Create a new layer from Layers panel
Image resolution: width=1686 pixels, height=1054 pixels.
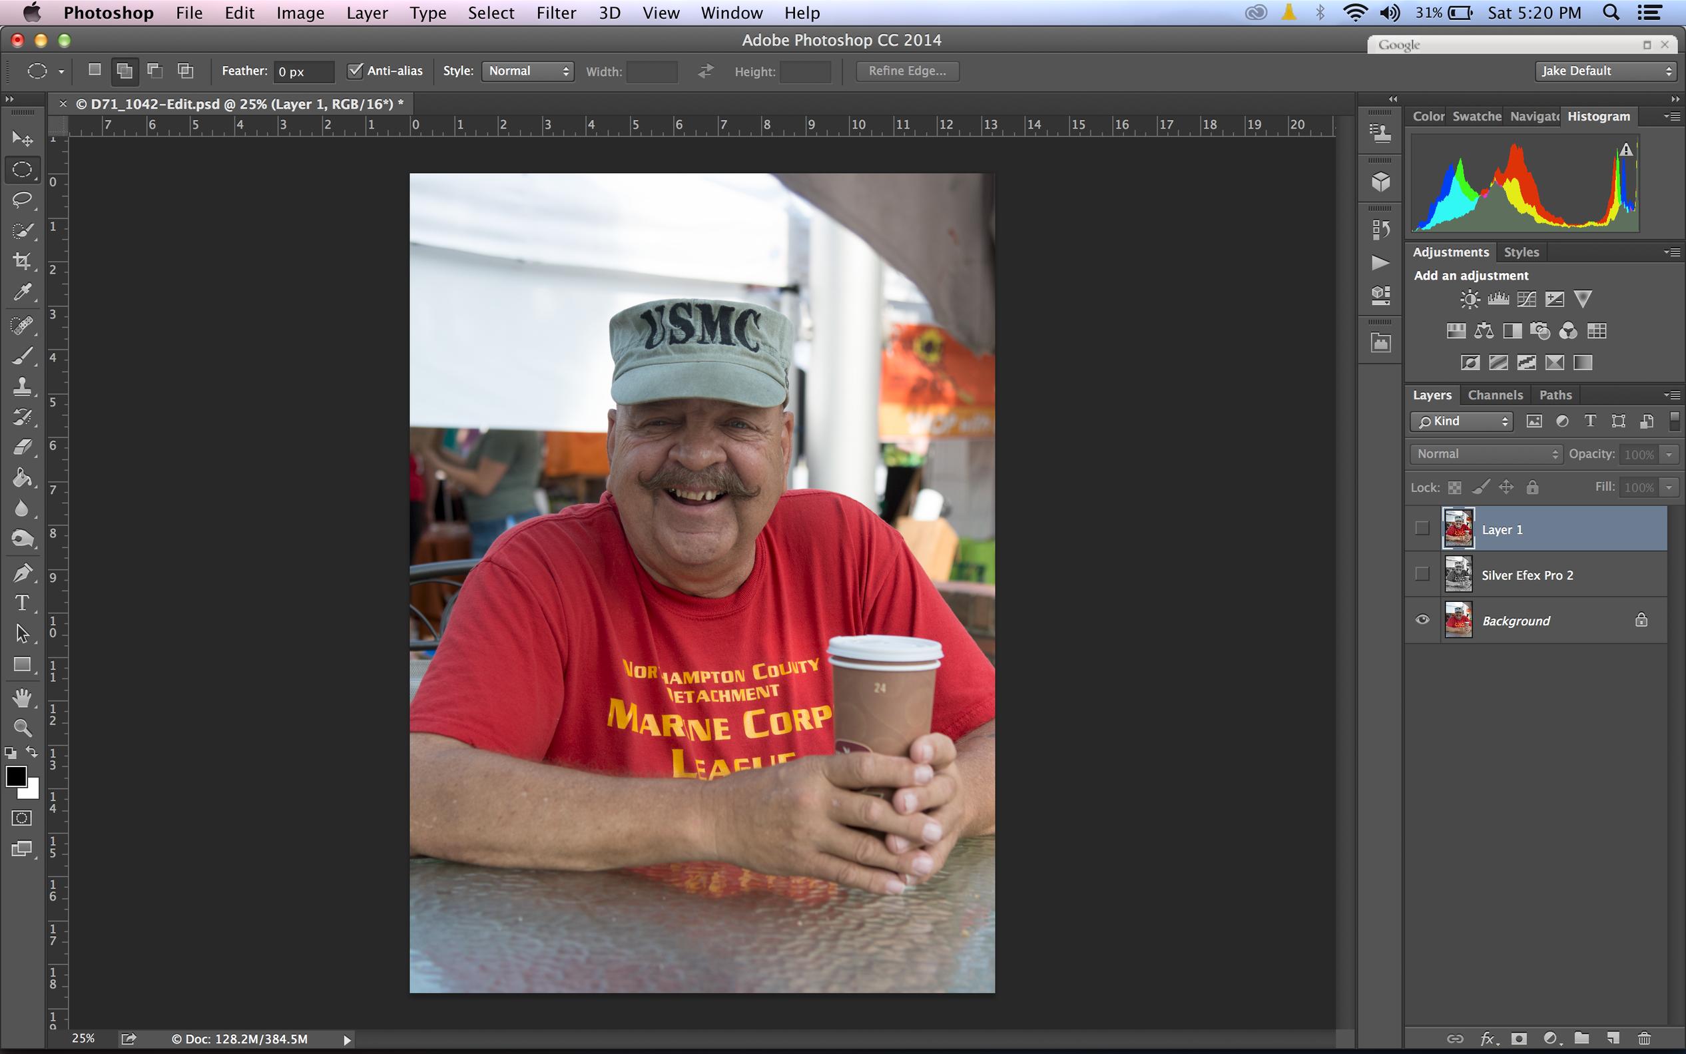click(1612, 1039)
